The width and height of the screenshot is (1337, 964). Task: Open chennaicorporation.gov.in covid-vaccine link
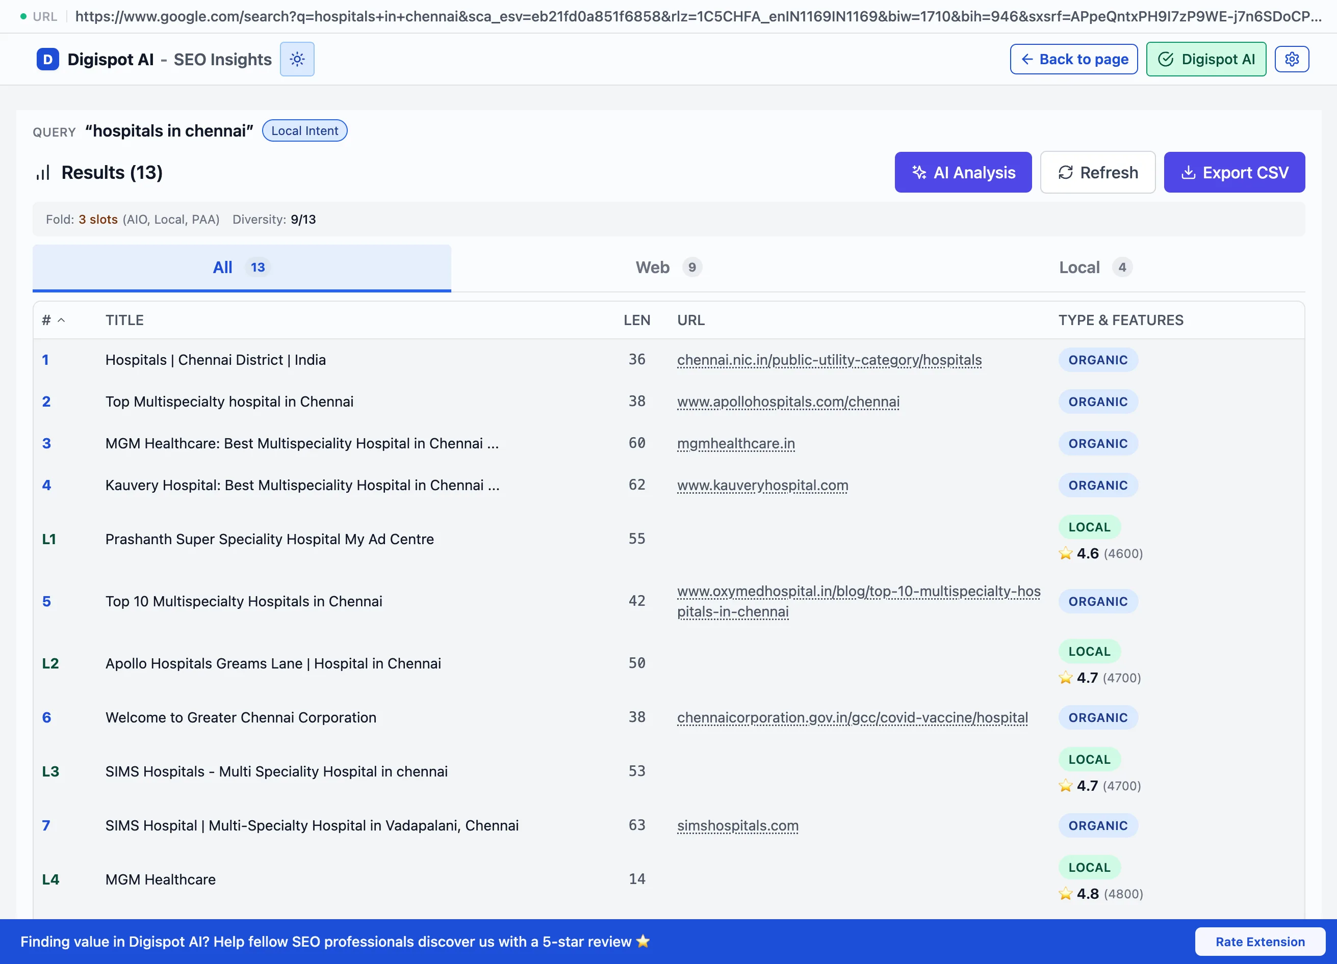point(853,717)
